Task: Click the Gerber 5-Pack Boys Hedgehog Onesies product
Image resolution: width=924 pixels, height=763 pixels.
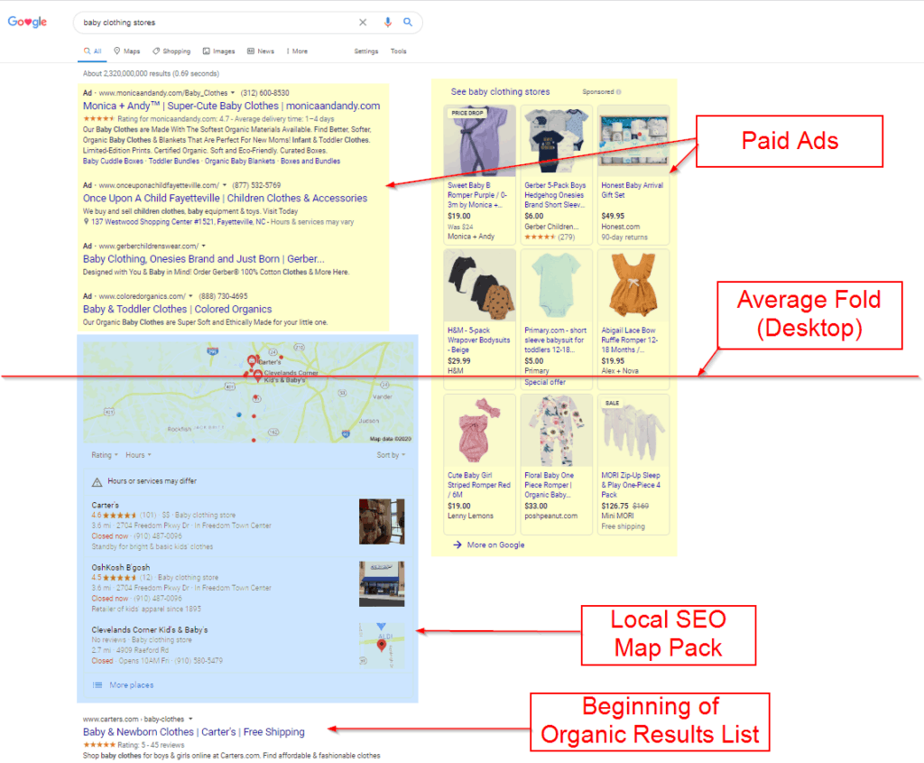Action: (x=556, y=174)
